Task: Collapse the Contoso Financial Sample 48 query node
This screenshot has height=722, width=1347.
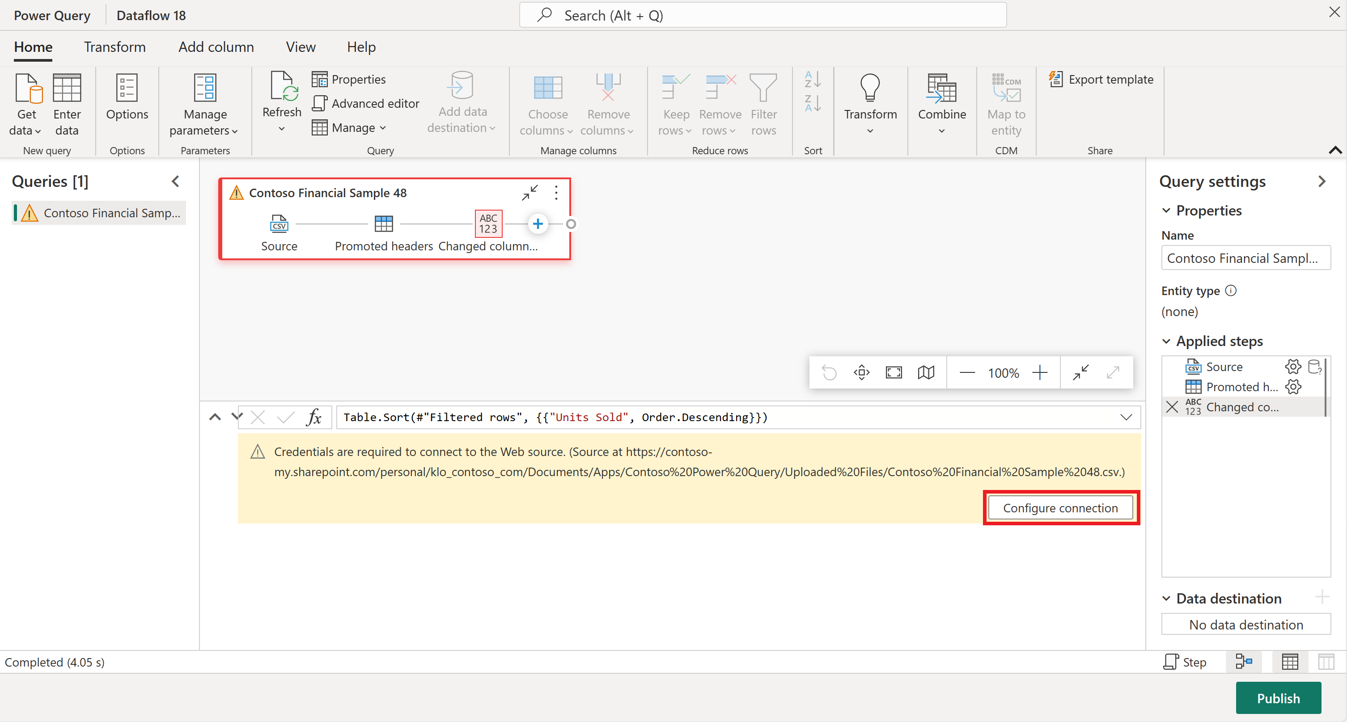Action: 529,193
